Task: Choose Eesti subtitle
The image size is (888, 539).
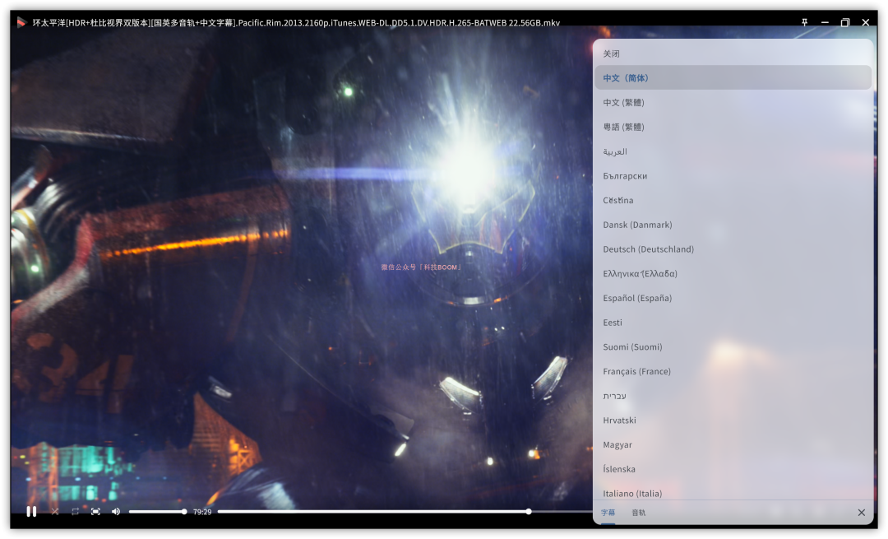Action: (733, 322)
